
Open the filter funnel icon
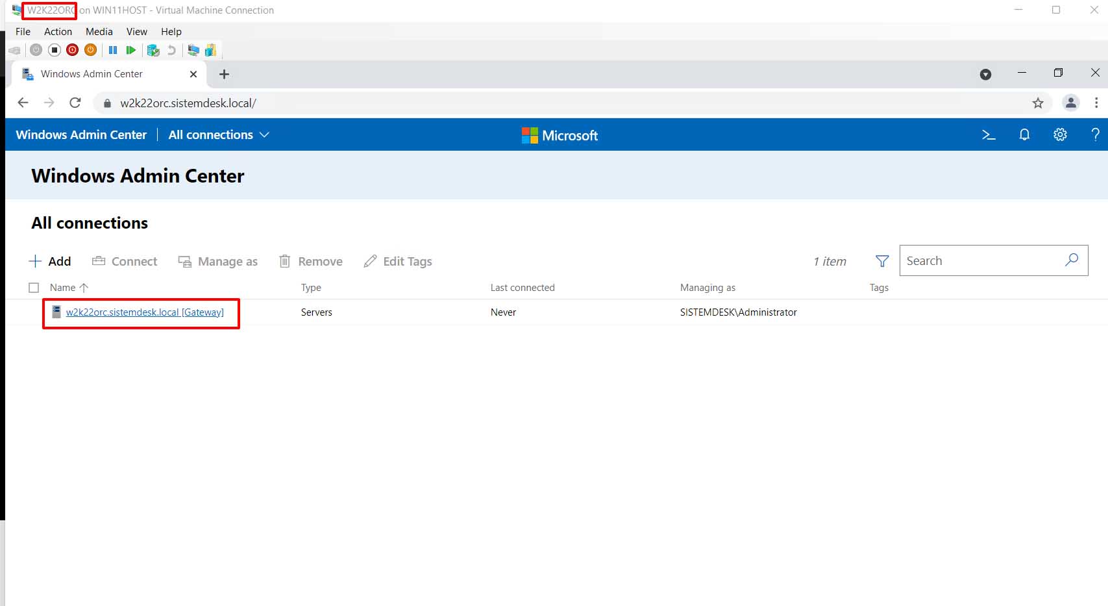click(882, 261)
